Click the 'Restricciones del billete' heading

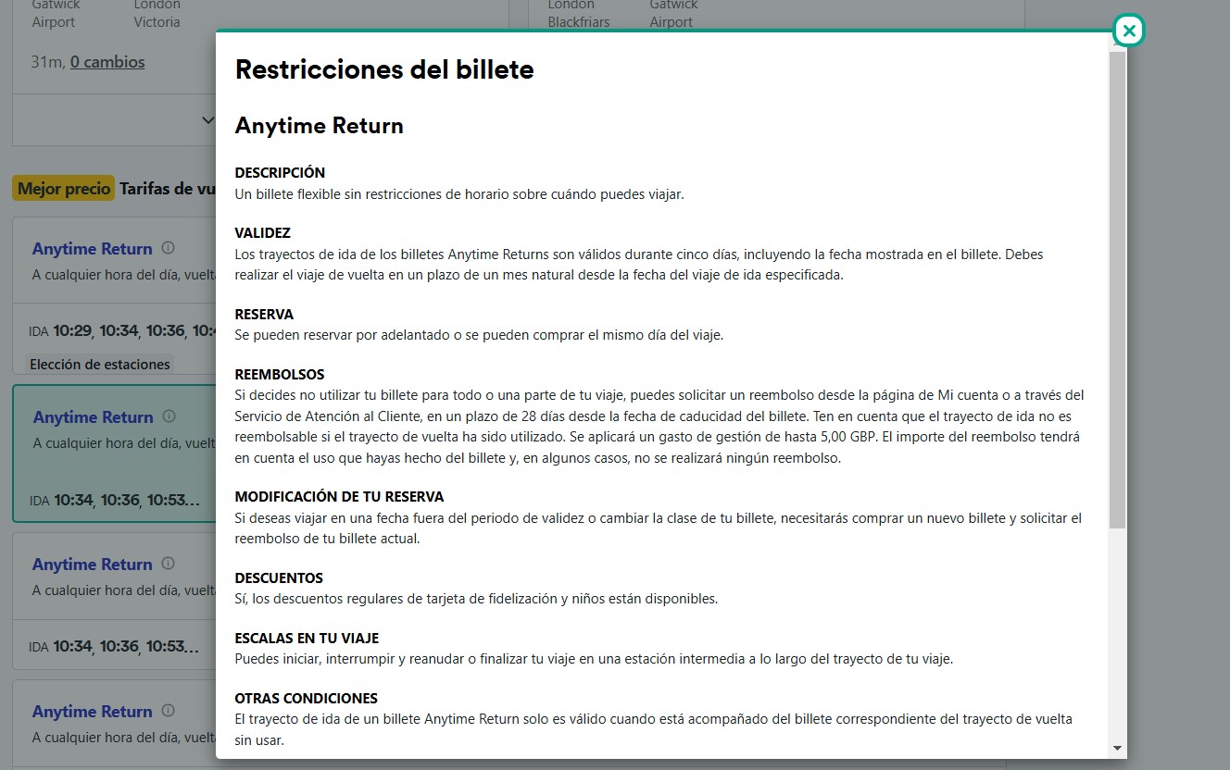pyautogui.click(x=384, y=69)
